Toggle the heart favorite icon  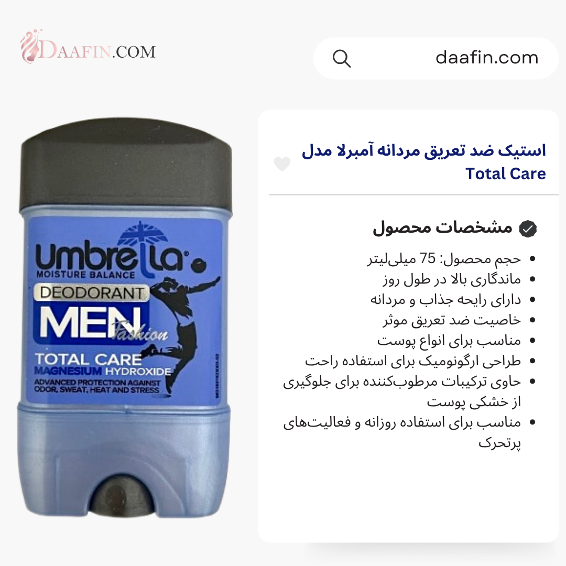coord(282,164)
